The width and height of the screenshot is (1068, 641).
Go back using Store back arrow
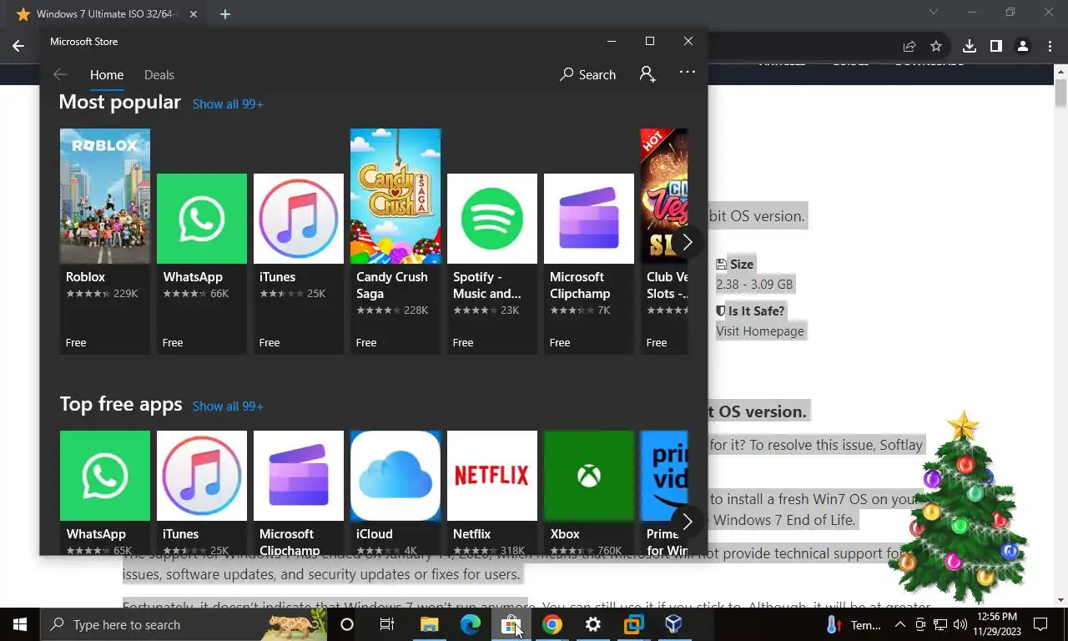click(60, 74)
